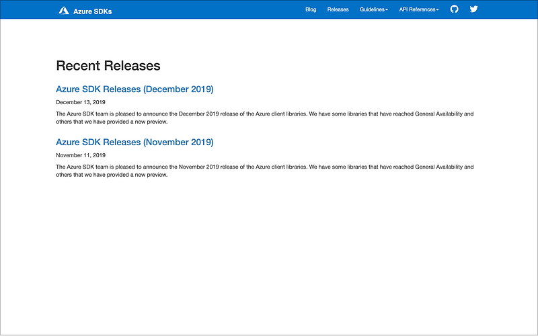The image size is (538, 336).
Task: Open the GitHub icon link
Action: tap(455, 9)
